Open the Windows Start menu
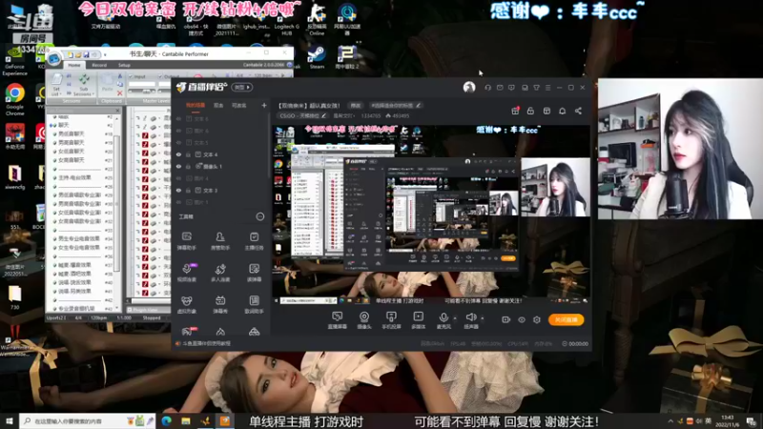The image size is (763, 429). (10, 420)
